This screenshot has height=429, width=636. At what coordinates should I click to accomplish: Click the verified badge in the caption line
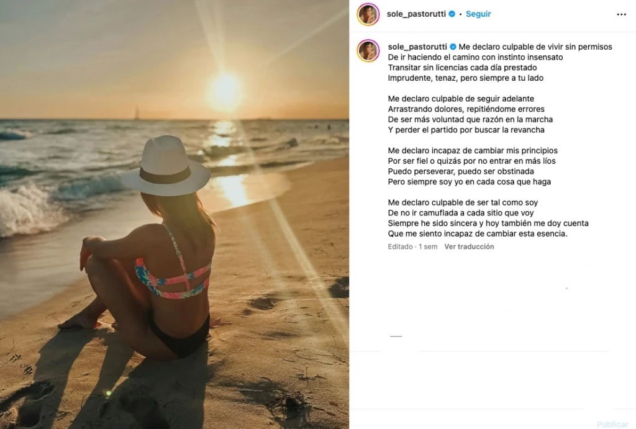(x=453, y=47)
